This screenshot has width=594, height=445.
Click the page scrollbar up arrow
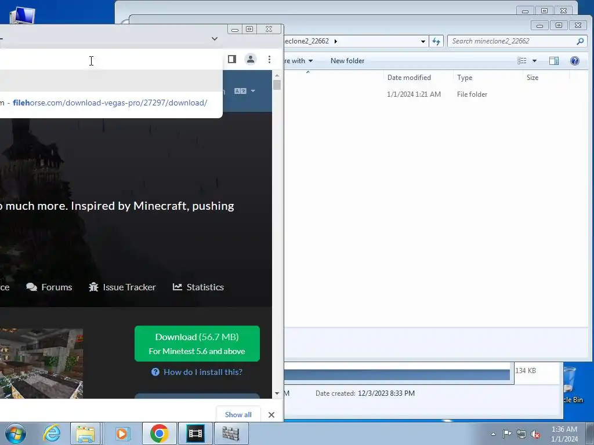point(277,75)
